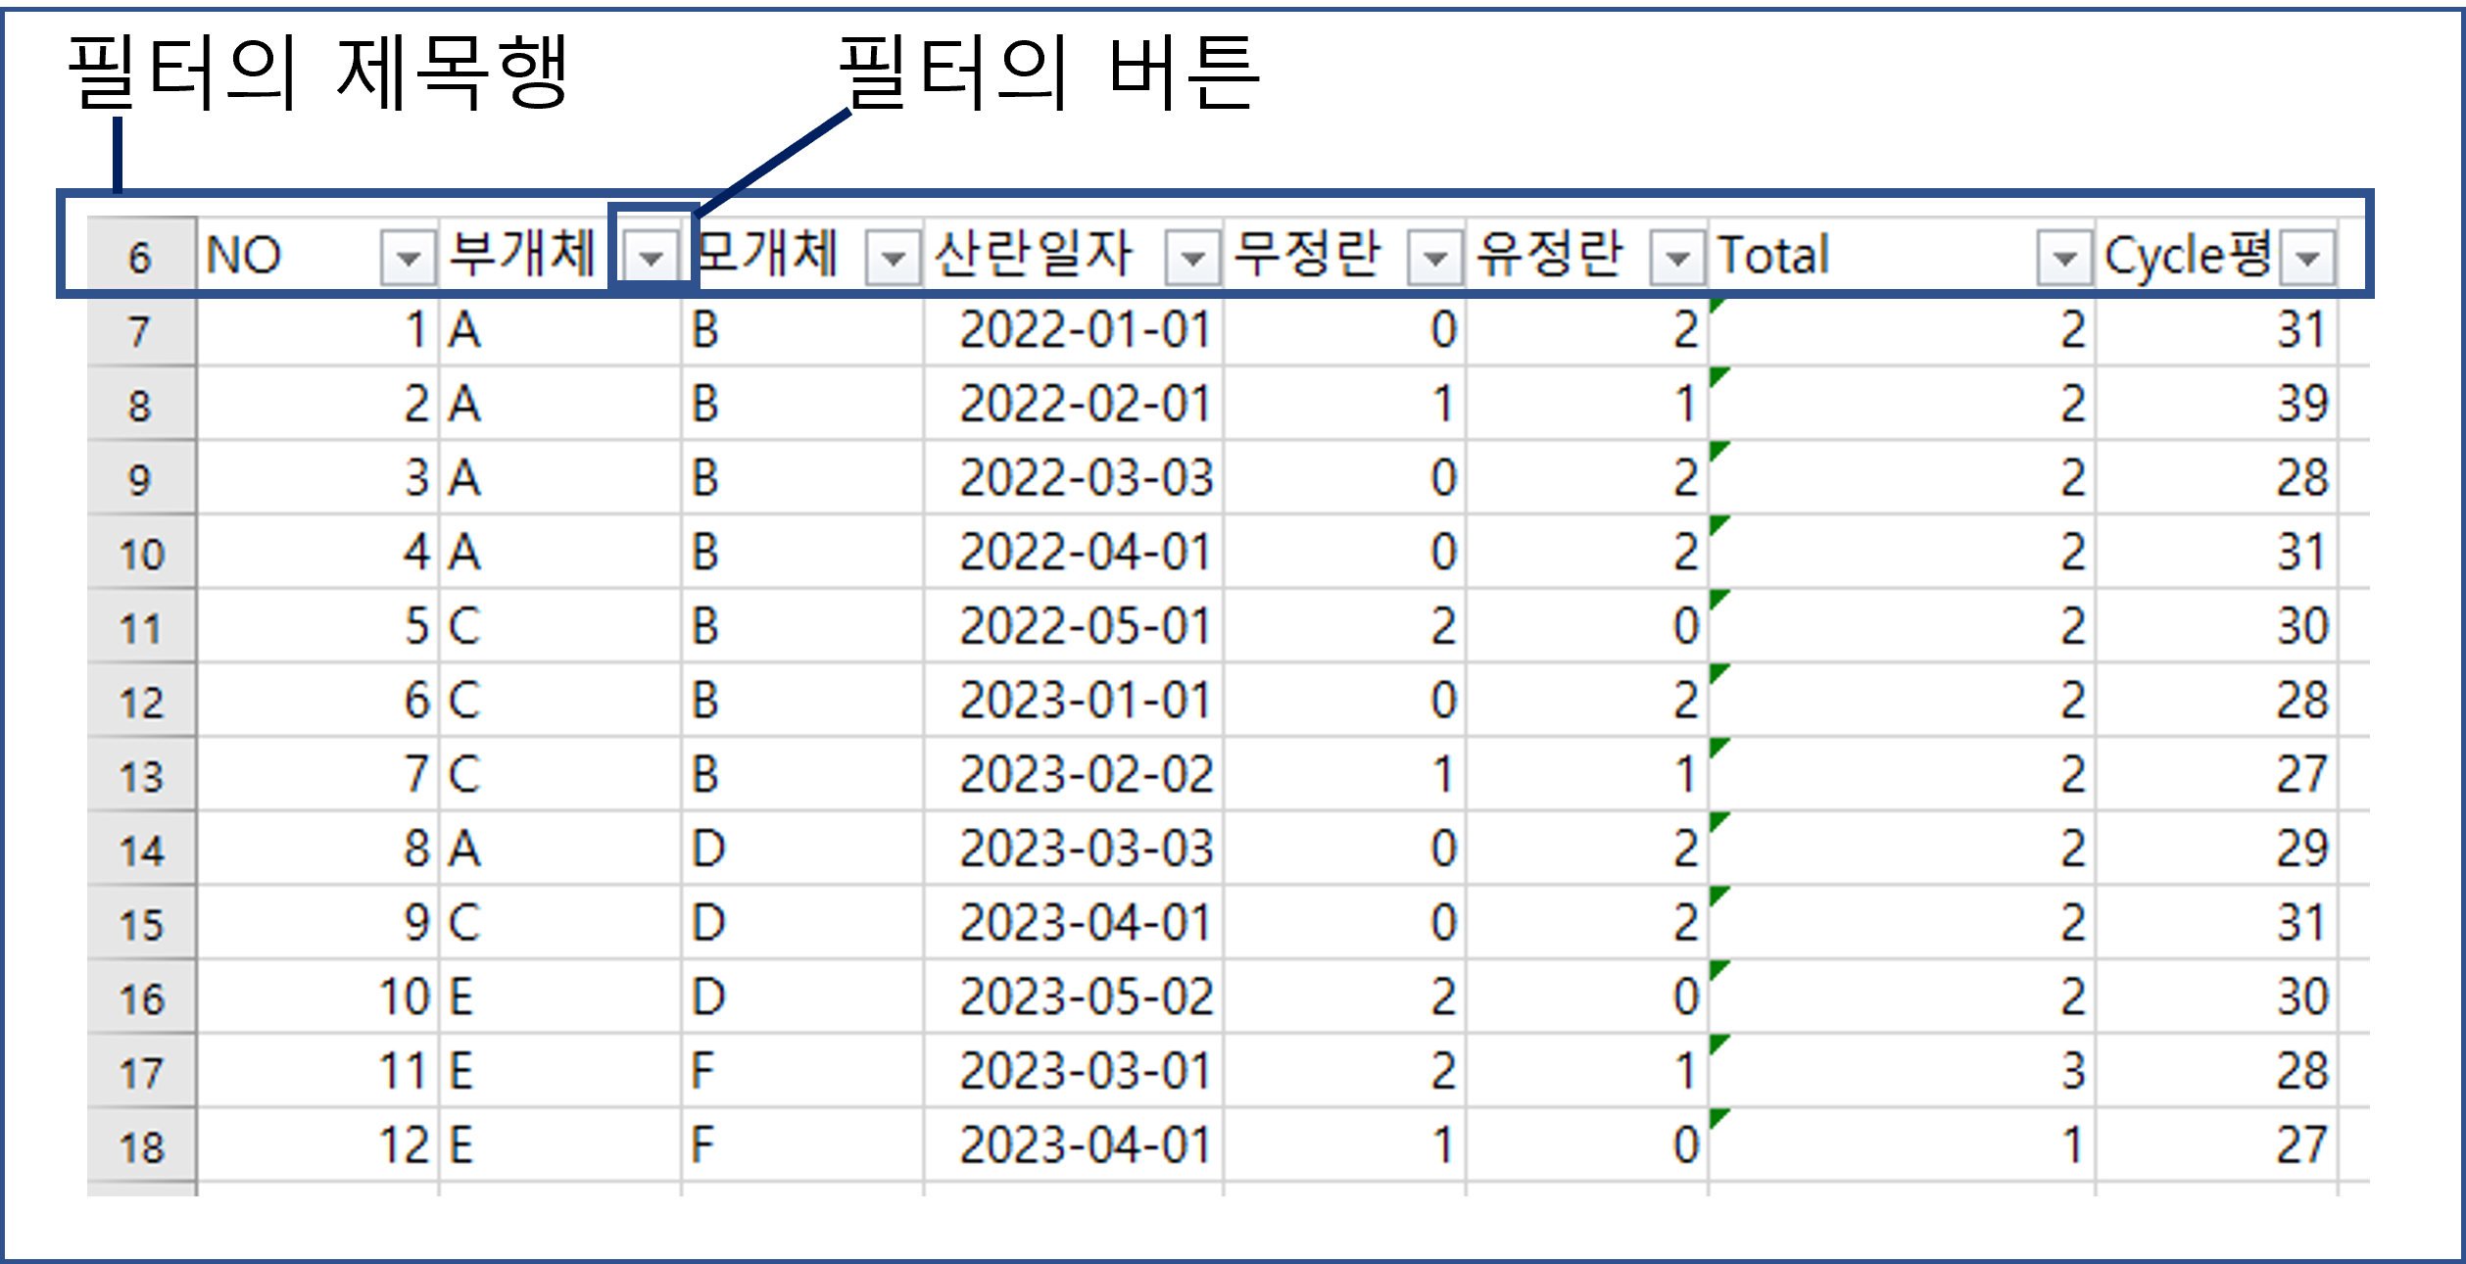Click the Total cell showing 3
Screen dimensions: 2466x1264
click(x=2071, y=1071)
